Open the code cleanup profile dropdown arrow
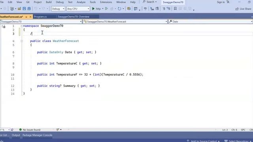 point(61,130)
